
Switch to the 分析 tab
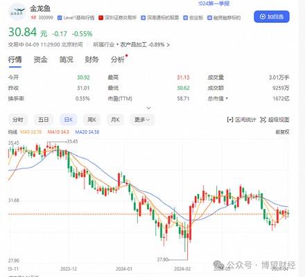pos(117,60)
